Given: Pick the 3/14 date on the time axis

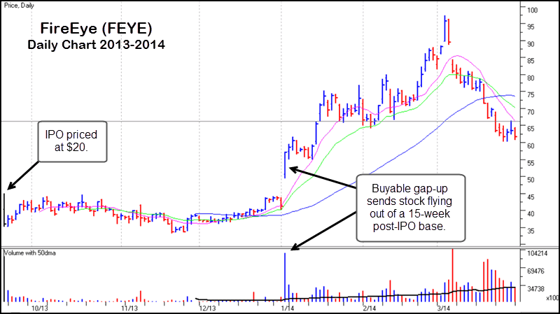Looking at the screenshot, I should [x=443, y=308].
